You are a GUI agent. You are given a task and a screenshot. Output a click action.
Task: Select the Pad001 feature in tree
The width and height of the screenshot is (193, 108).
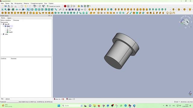[x=11, y=32]
